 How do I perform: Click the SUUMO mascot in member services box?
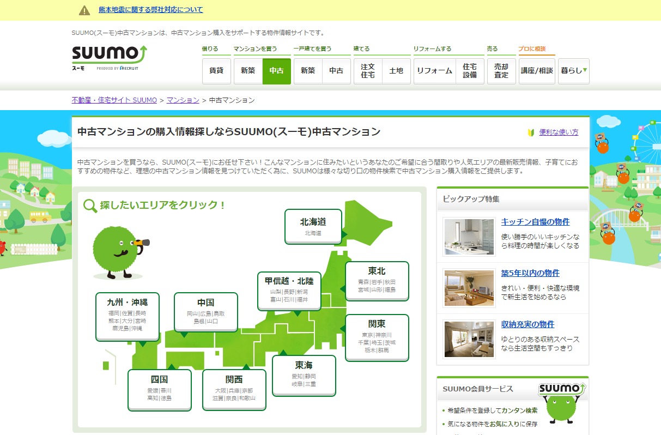point(561,404)
